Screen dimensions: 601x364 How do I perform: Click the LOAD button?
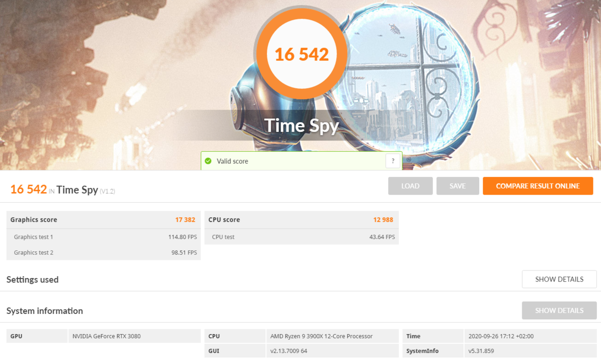click(410, 186)
